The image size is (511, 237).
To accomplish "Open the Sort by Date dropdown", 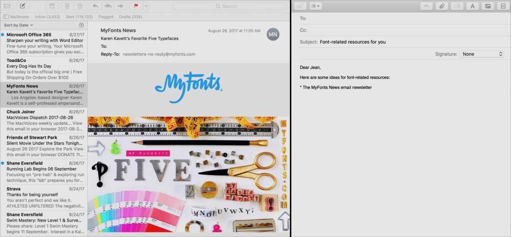I will click(x=18, y=25).
